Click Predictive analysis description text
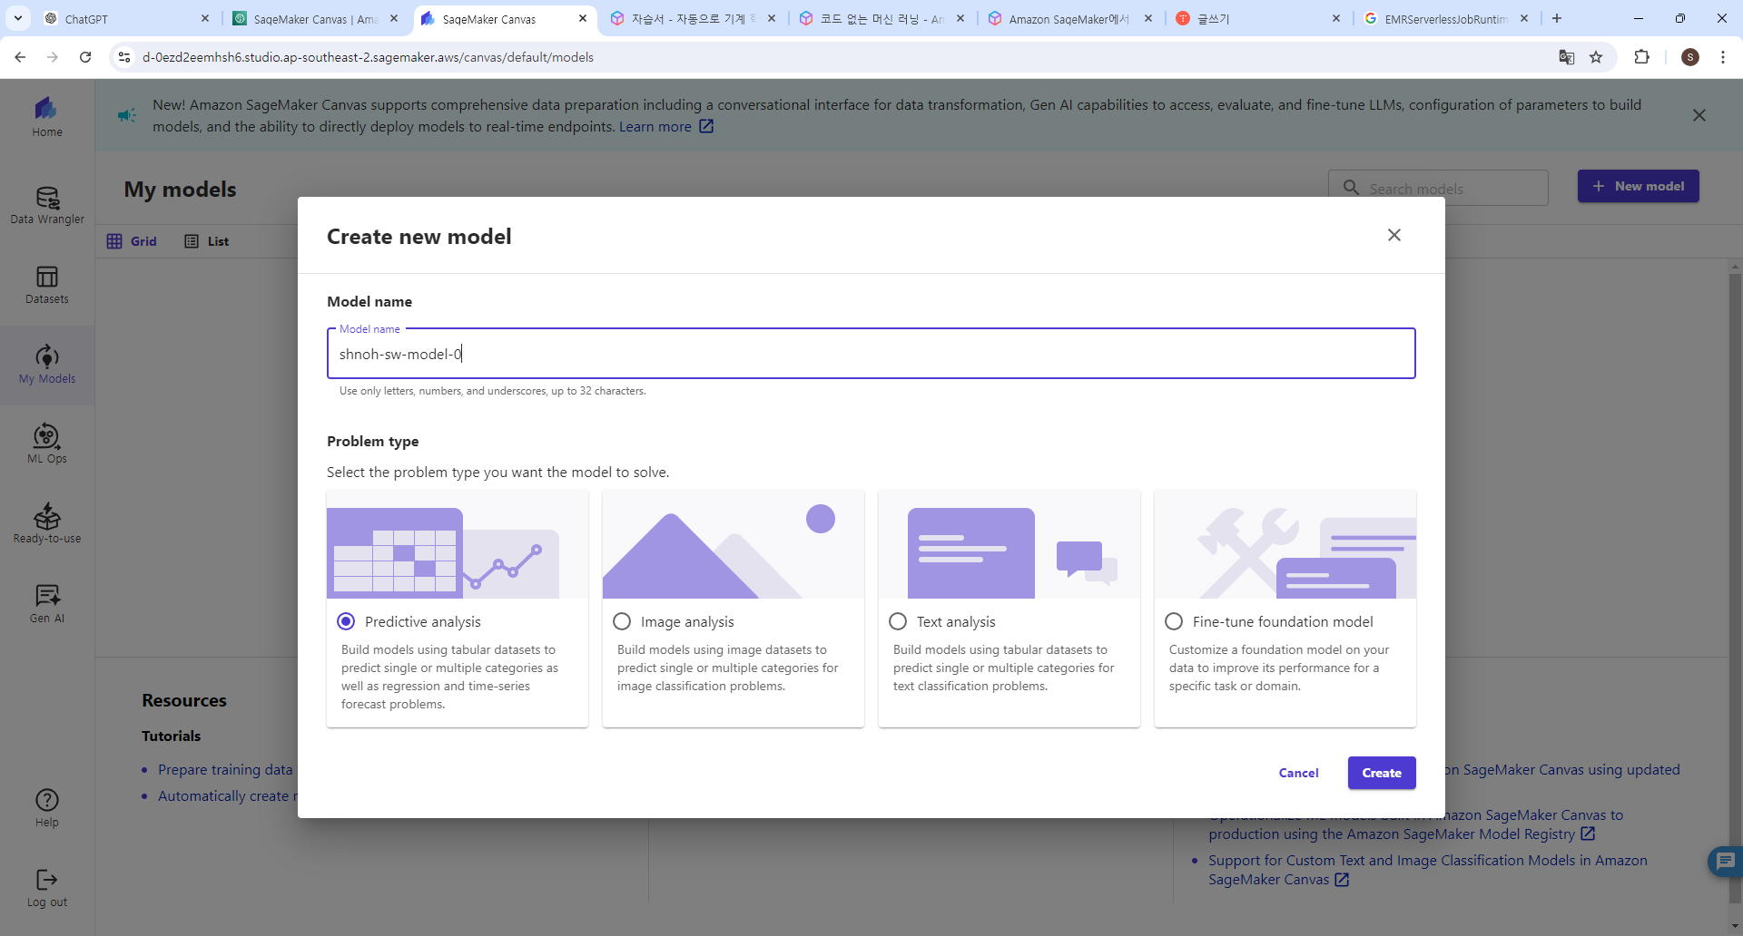The width and height of the screenshot is (1743, 936). point(450,677)
